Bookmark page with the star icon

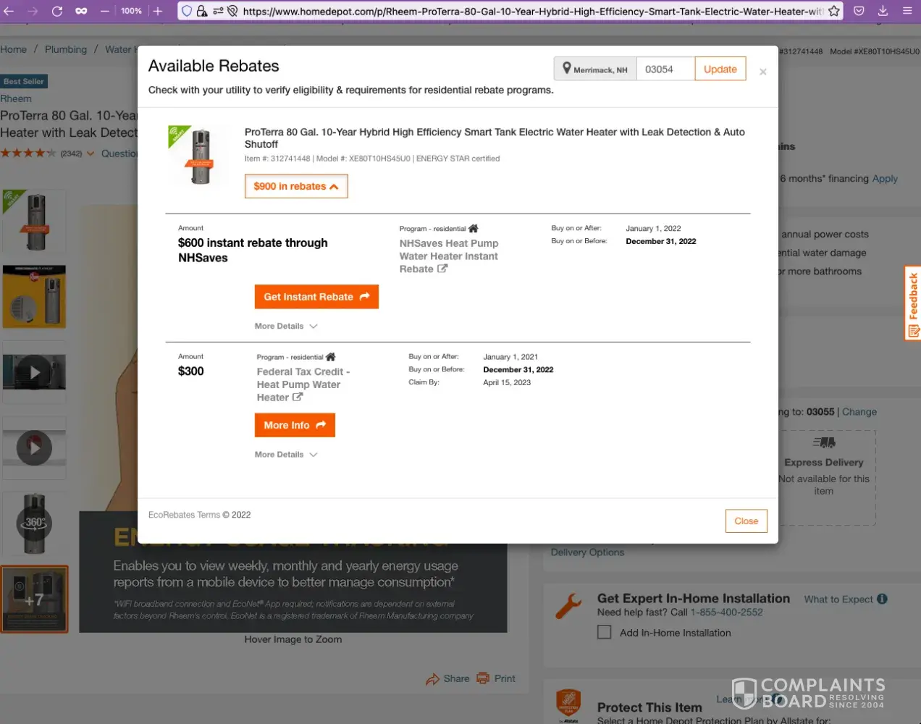coord(834,11)
